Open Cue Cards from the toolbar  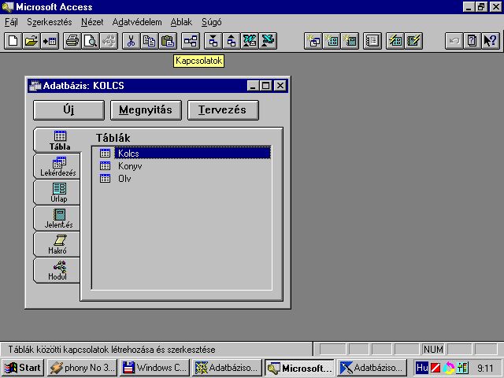pos(472,41)
